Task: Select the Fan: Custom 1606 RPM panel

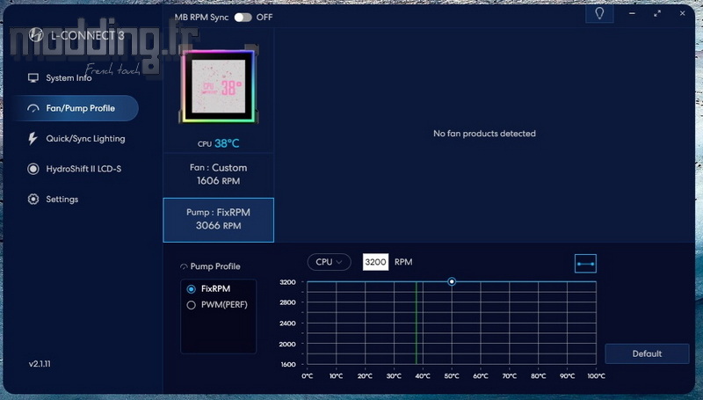Action: click(218, 174)
